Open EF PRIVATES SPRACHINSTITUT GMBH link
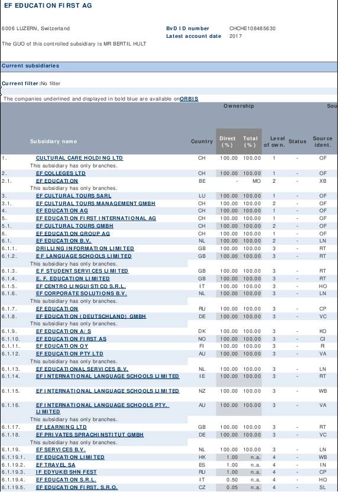Viewport: 352px width, 498px height. [89, 435]
